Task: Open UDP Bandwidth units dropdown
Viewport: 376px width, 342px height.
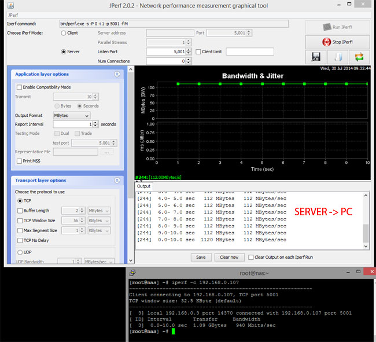Action: [x=99, y=262]
